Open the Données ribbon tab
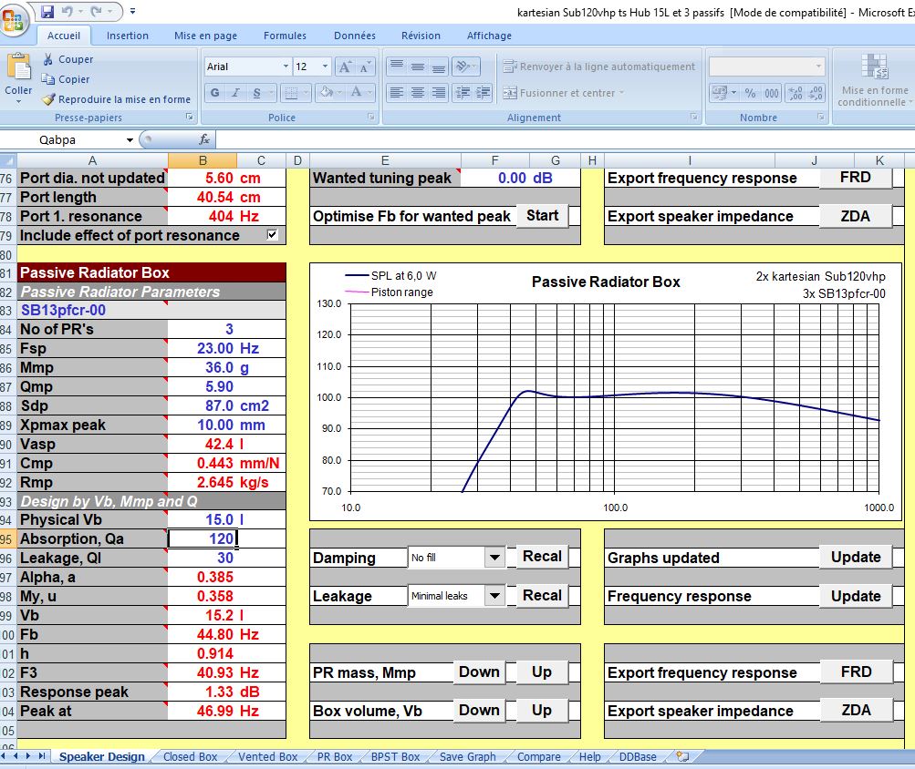Screen dimensions: 915x769 coord(355,36)
